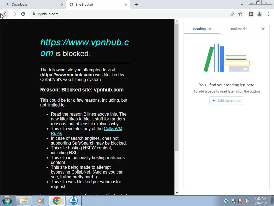
Task: Open the blue triangle app in taskbar
Action: click(x=74, y=201)
